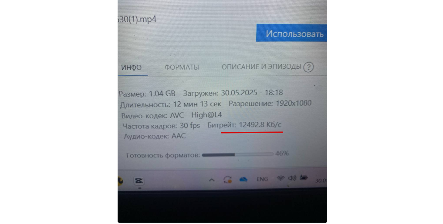Open the OneDrive cloud tray icon
The width and height of the screenshot is (443, 224).
tap(243, 180)
